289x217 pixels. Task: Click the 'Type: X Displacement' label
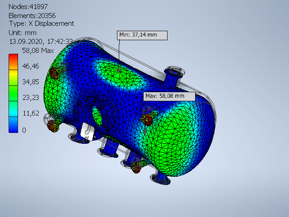tap(42, 24)
